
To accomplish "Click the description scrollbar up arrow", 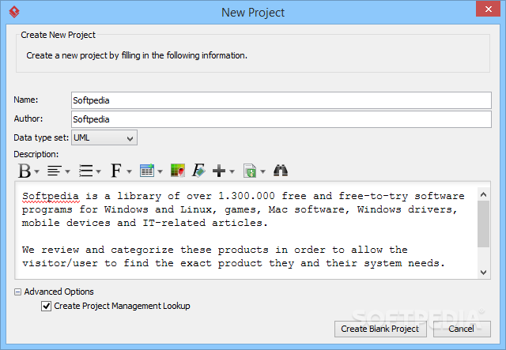I will pos(483,194).
